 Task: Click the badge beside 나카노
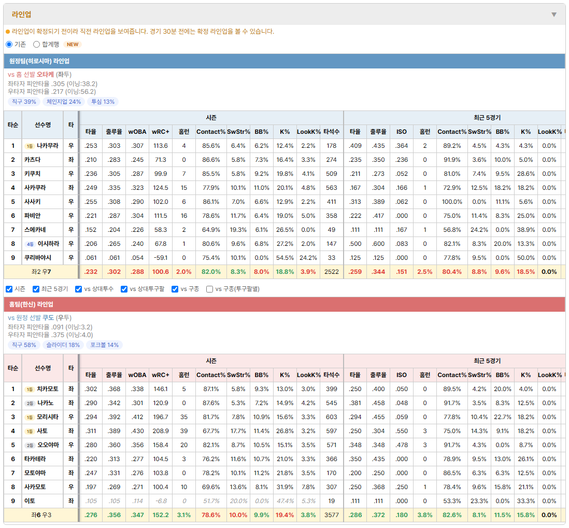(30, 404)
